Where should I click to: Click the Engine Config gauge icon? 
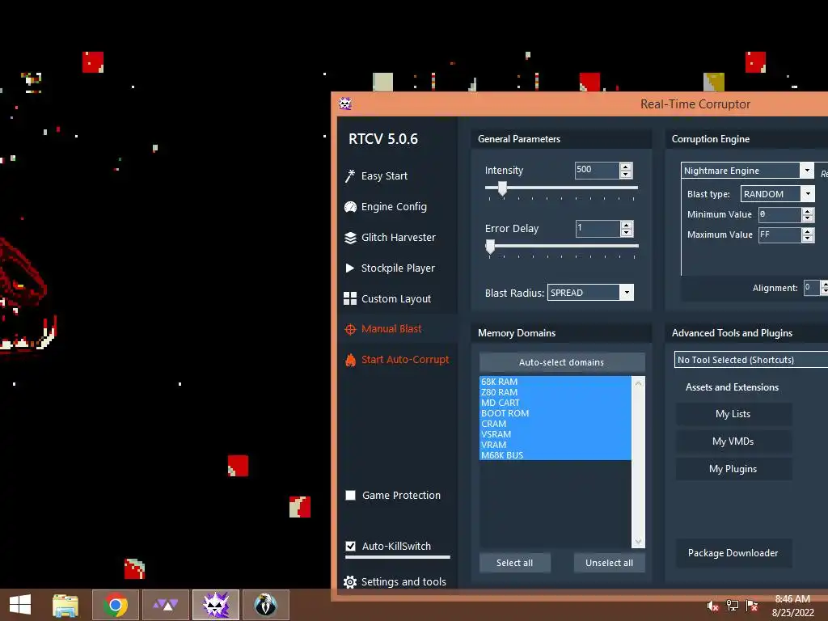click(350, 207)
